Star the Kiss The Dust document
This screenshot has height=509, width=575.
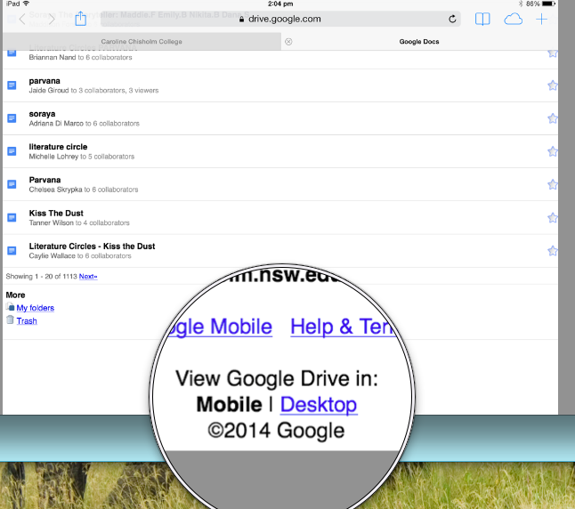point(552,218)
